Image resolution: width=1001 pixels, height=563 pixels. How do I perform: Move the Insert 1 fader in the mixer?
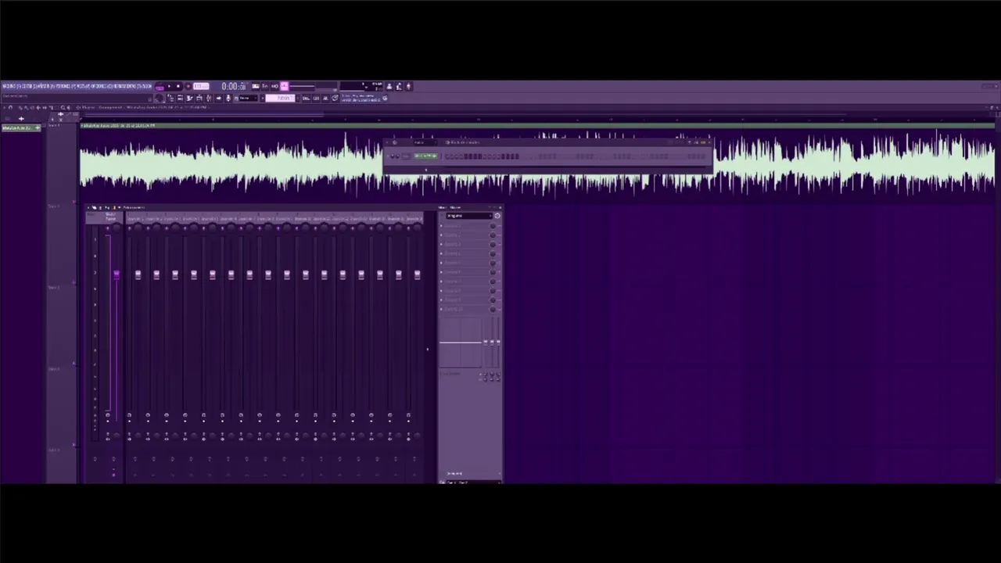tap(138, 275)
